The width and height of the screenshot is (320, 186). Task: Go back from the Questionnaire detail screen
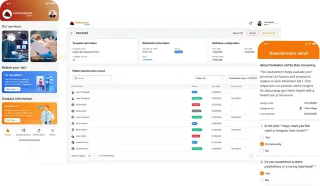(262, 53)
